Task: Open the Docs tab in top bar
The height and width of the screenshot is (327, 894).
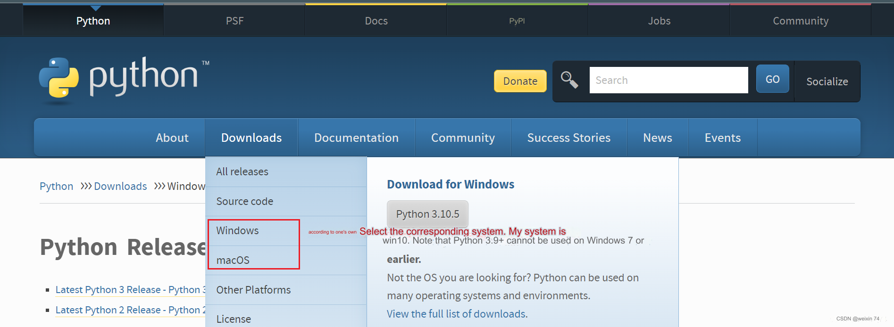Action: tap(376, 21)
